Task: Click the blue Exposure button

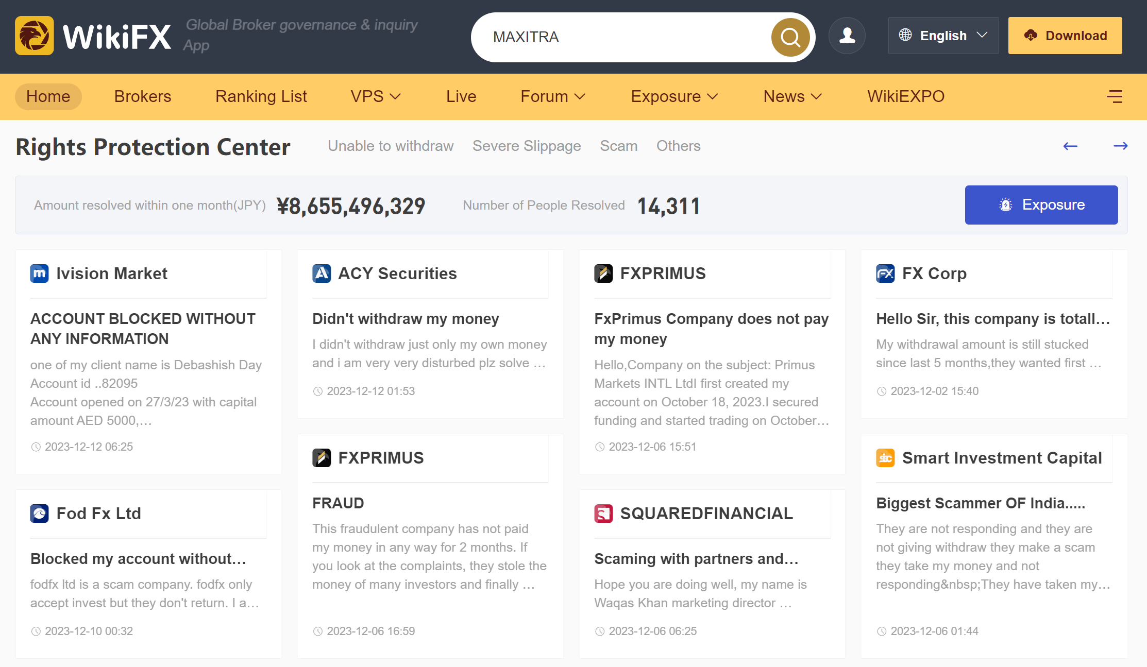Action: [x=1041, y=205]
